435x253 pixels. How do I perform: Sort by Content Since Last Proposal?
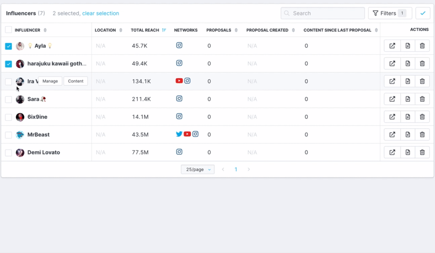coord(376,30)
